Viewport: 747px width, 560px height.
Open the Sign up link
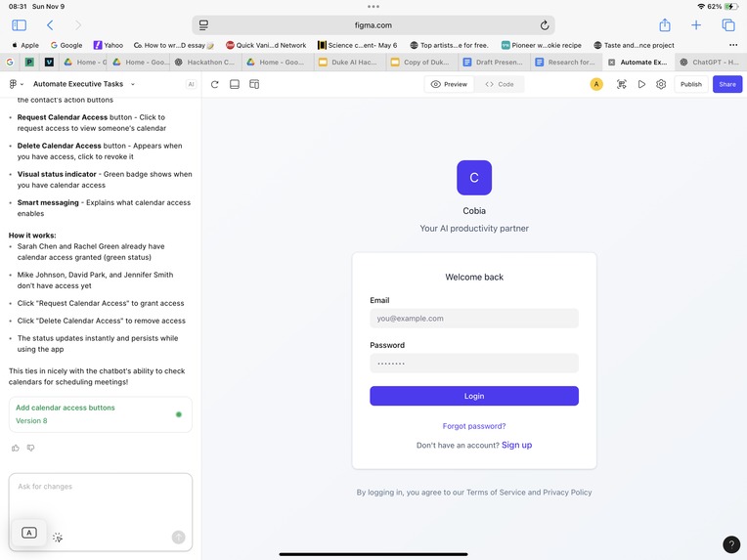click(x=516, y=445)
